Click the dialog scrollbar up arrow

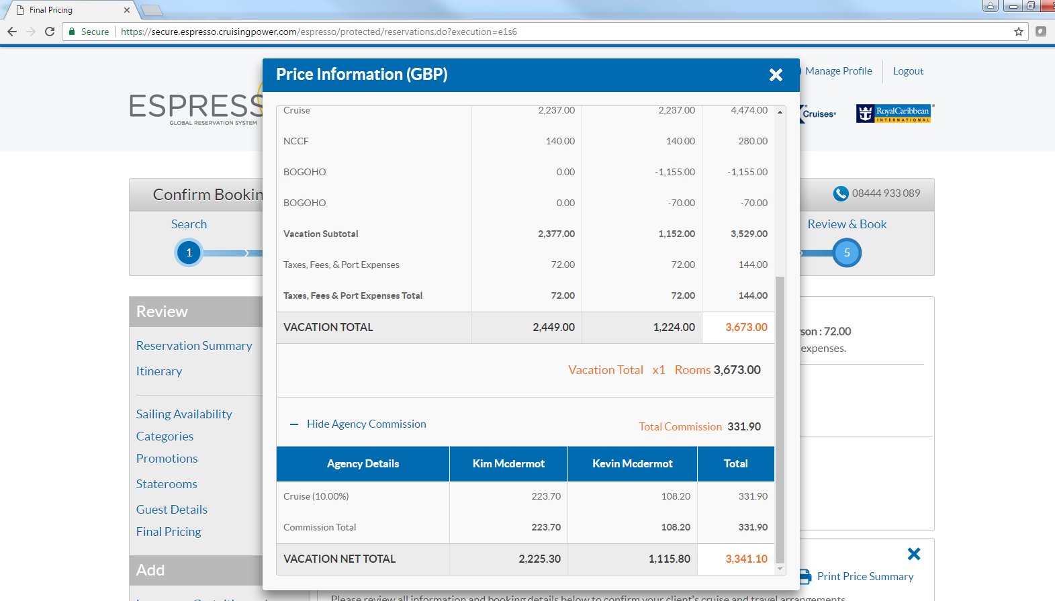[x=780, y=112]
